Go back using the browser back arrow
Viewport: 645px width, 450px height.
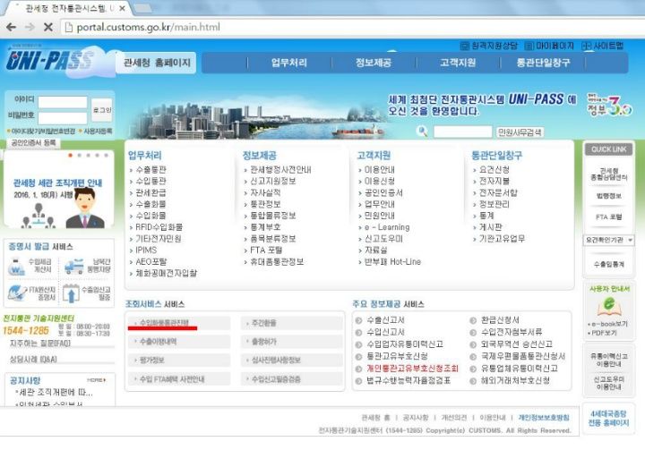(x=11, y=27)
